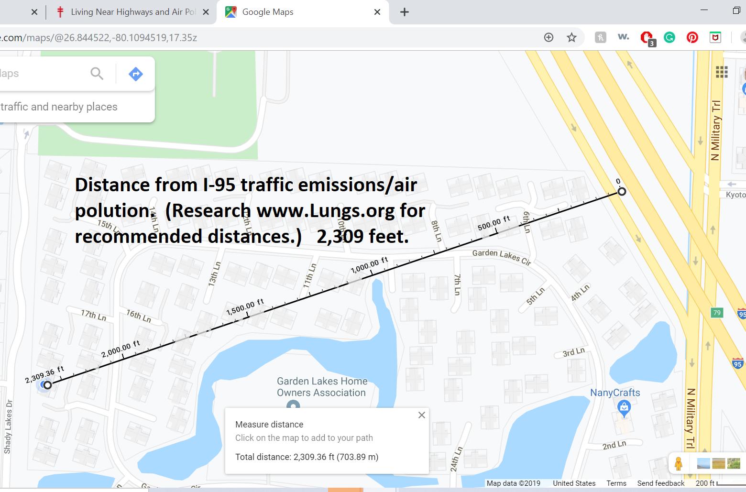Show imagery using the photo thumbnails
Image resolution: width=746 pixels, height=492 pixels.
point(717,463)
